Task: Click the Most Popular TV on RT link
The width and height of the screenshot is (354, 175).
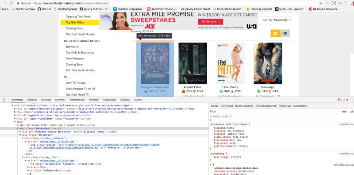Action: [x=81, y=89]
